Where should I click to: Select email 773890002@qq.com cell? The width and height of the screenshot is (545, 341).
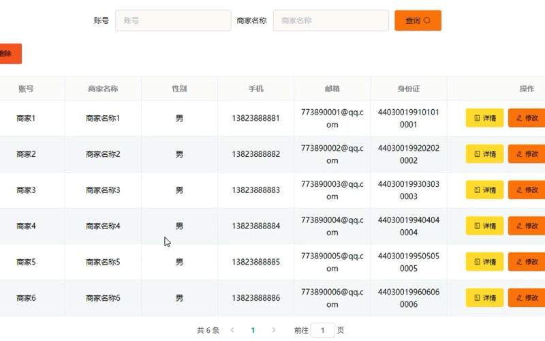pos(332,154)
